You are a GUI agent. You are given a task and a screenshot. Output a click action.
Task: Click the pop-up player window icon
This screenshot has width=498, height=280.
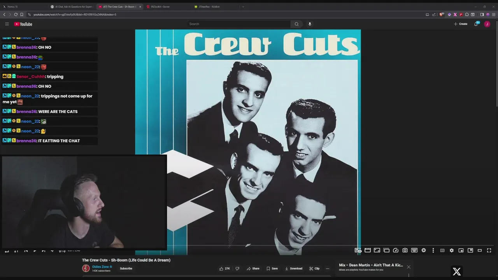tap(386, 250)
